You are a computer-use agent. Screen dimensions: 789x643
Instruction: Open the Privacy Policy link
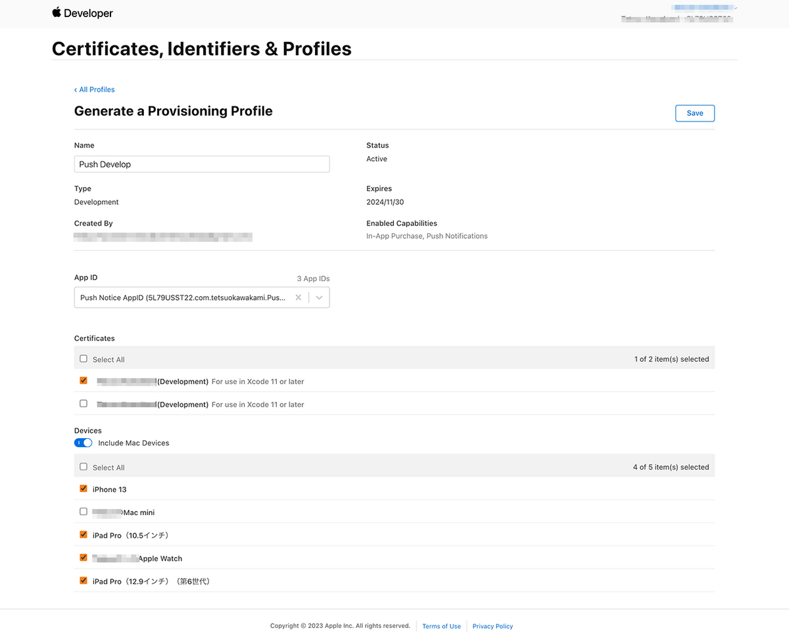coord(492,626)
